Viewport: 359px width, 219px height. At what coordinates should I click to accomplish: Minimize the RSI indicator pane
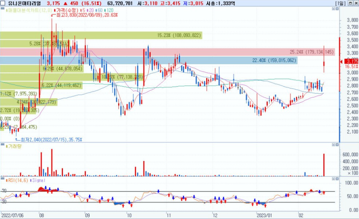coord(333,179)
